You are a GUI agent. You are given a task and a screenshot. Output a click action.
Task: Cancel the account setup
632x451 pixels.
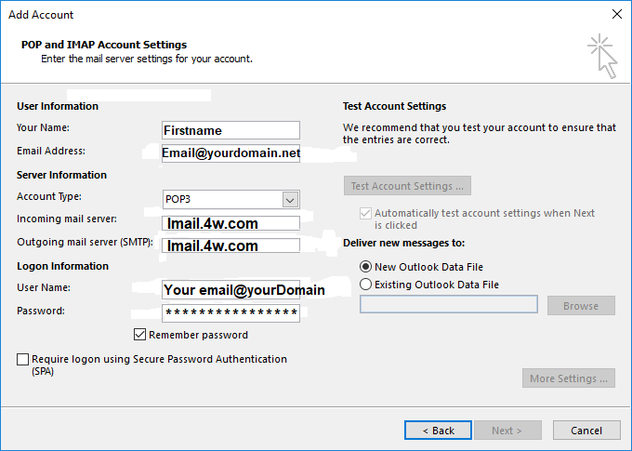point(586,431)
